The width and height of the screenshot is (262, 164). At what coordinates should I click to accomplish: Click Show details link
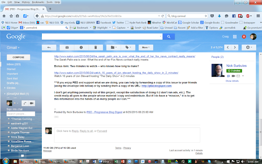(x=232, y=81)
